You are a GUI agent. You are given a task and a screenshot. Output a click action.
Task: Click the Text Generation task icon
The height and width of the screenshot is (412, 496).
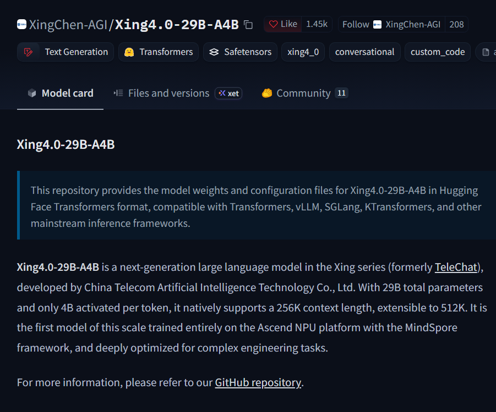[x=29, y=52]
